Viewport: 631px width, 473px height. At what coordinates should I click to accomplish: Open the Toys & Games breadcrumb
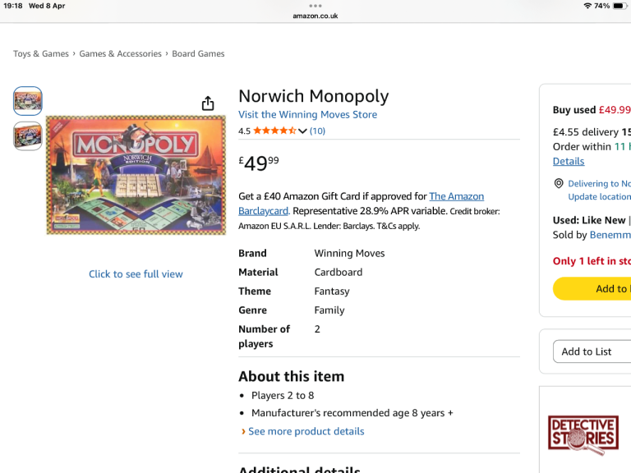pyautogui.click(x=41, y=54)
